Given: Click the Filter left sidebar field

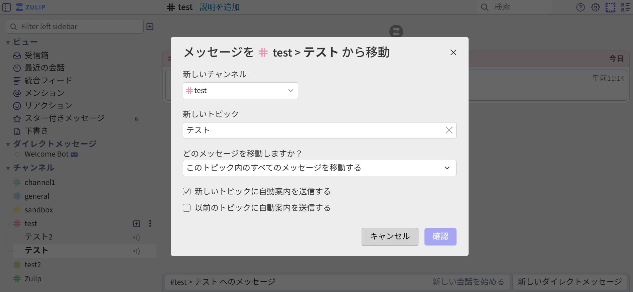Looking at the screenshot, I should coord(75,27).
